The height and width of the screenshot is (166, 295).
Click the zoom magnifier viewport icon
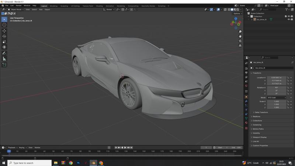[240, 32]
